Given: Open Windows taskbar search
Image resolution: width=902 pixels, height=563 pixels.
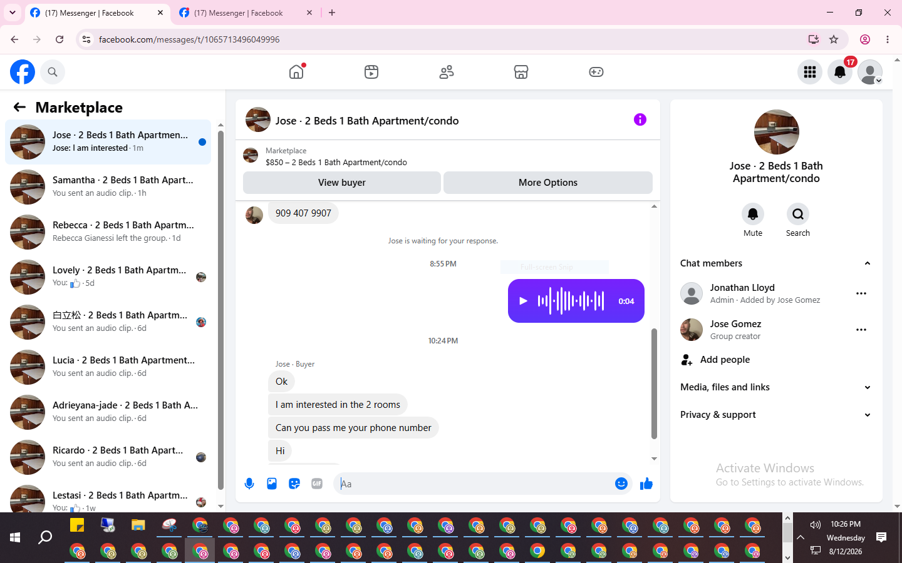Looking at the screenshot, I should coord(45,537).
